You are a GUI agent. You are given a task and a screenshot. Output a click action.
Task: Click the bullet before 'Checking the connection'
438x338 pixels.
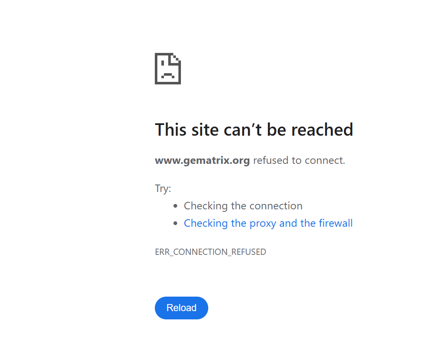pyautogui.click(x=176, y=206)
